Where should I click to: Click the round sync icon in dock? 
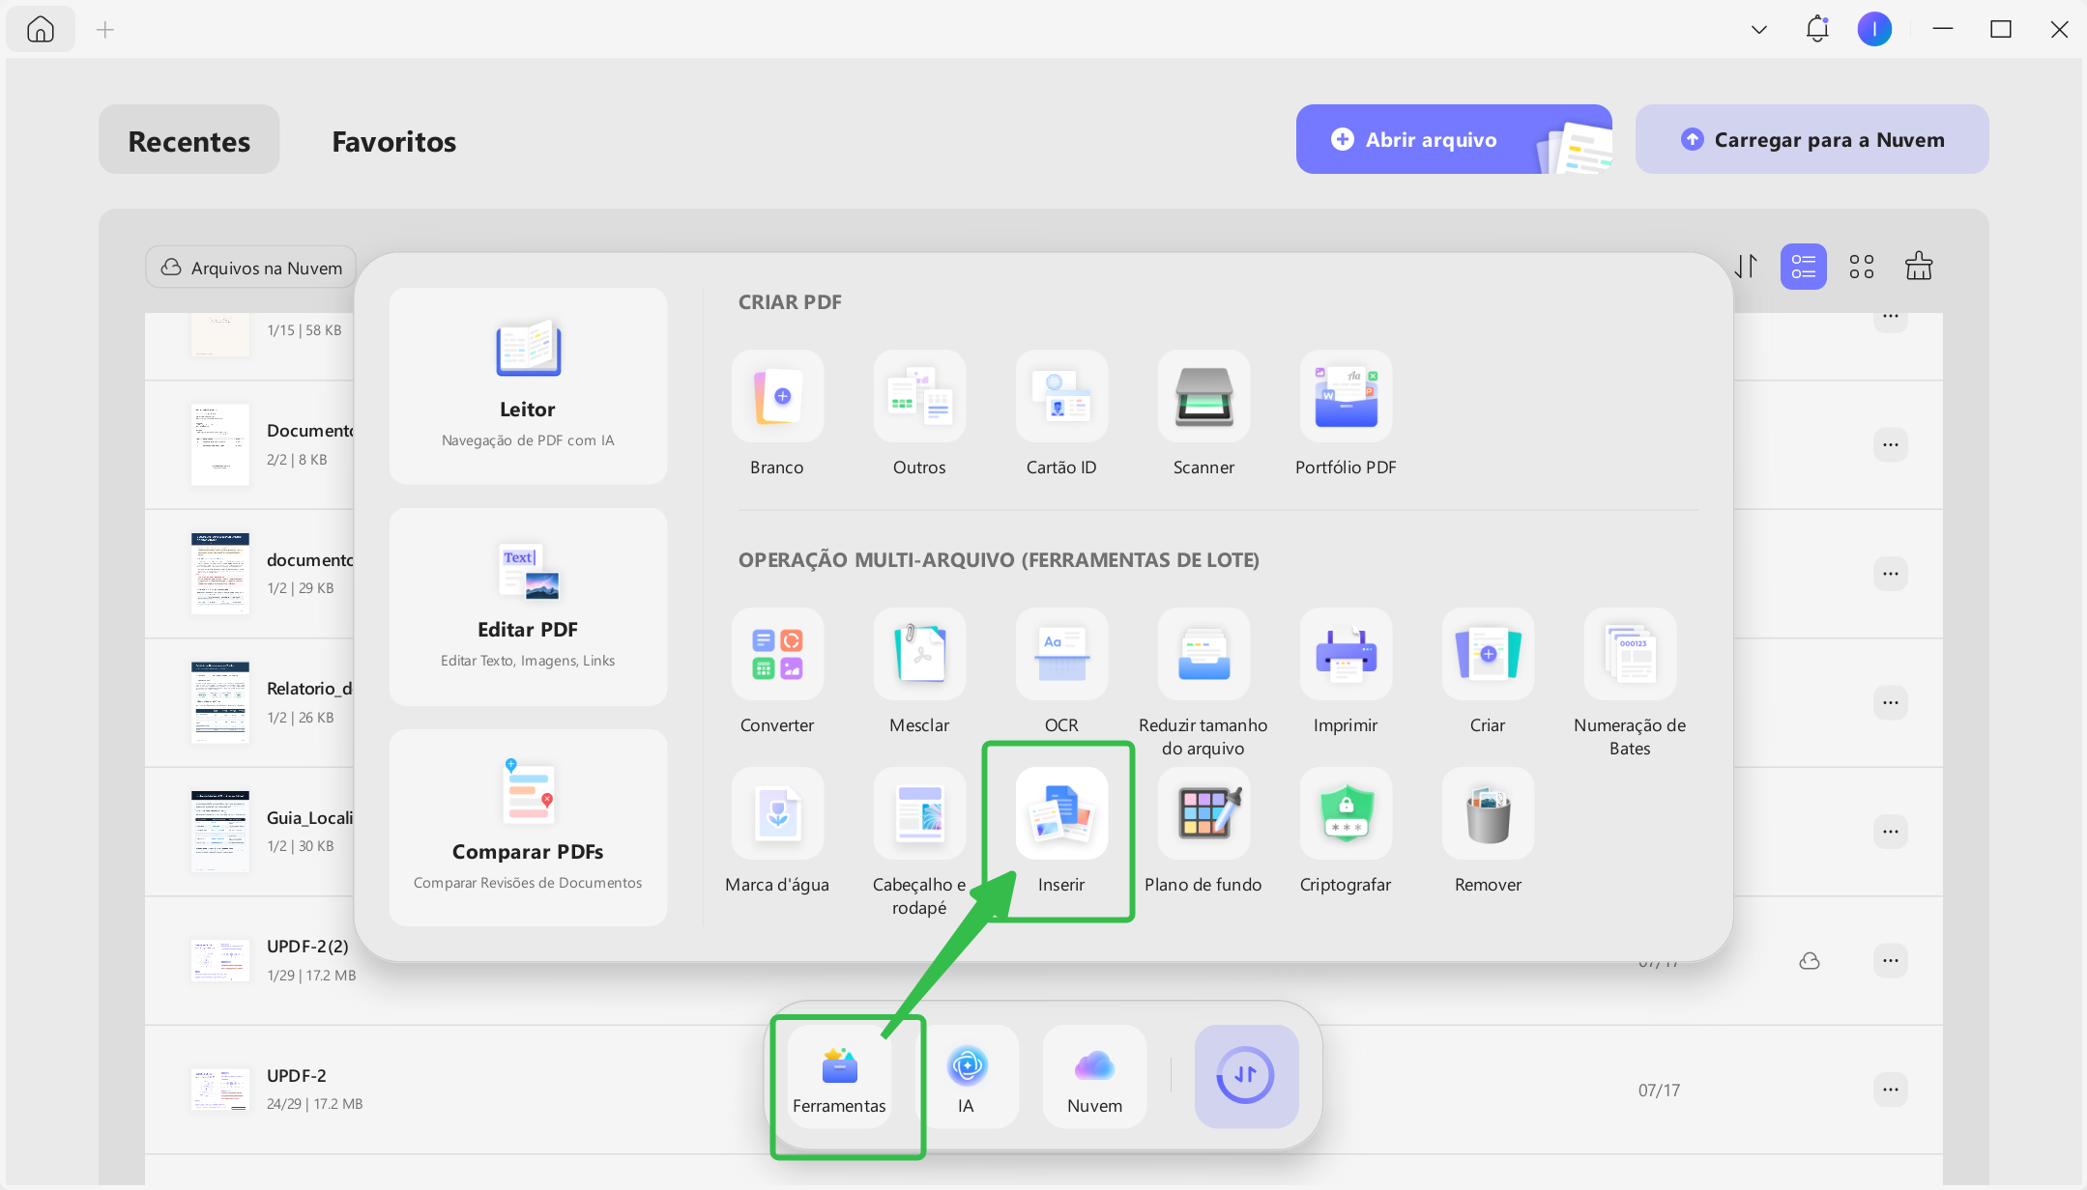(1246, 1076)
